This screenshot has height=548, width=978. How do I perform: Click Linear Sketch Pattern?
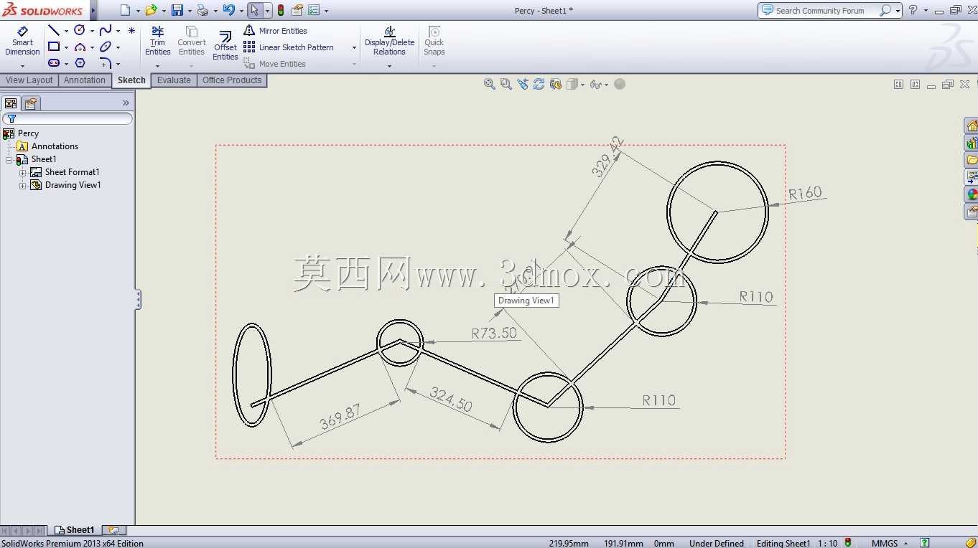coord(289,47)
